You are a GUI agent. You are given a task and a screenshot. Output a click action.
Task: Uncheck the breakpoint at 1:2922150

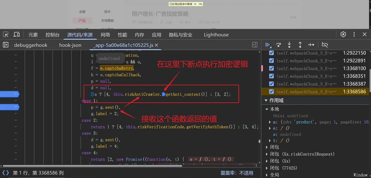coord(271,53)
